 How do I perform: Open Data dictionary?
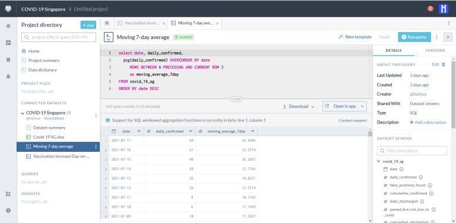(x=43, y=70)
